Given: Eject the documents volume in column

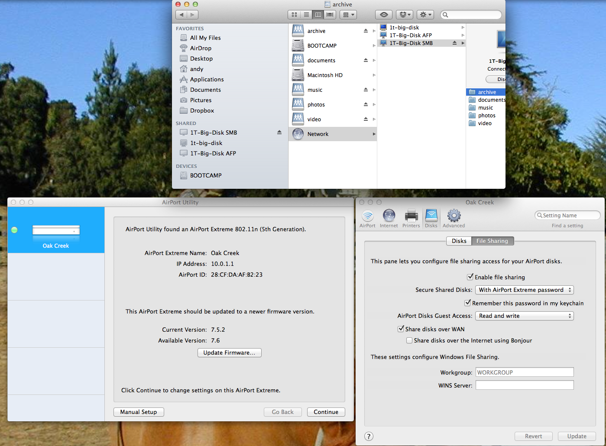Looking at the screenshot, I should (366, 60).
